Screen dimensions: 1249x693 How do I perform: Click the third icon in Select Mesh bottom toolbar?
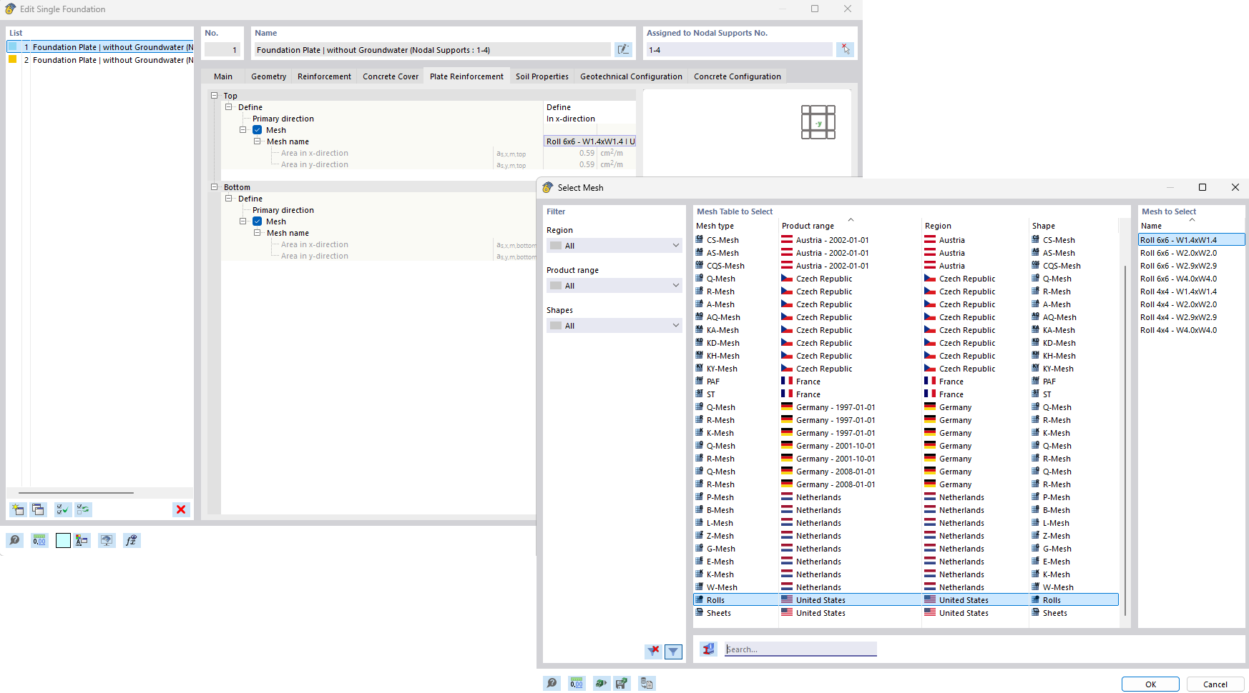[602, 684]
